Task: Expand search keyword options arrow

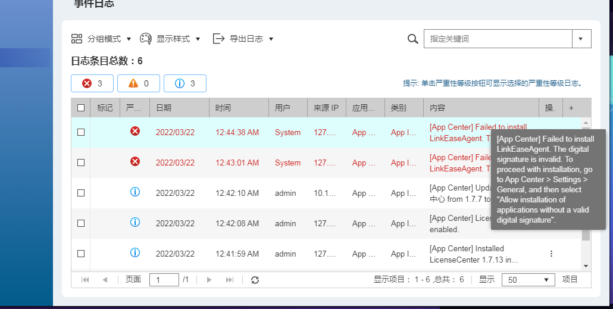Action: click(x=581, y=39)
